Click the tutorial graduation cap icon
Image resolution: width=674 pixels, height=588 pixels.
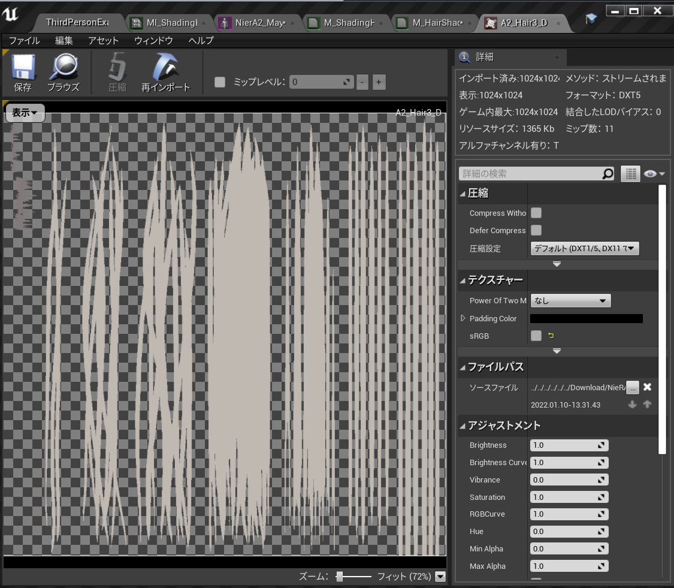tap(591, 20)
